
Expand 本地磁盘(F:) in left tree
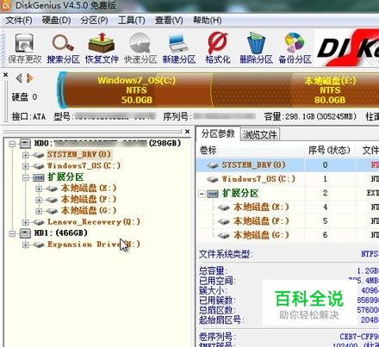point(39,200)
